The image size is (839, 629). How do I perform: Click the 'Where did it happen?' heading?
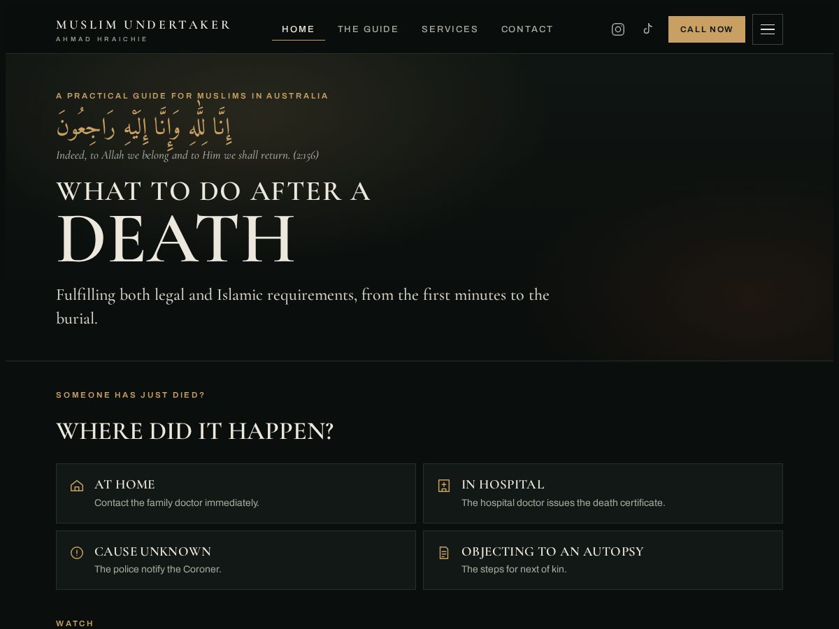[x=195, y=431]
